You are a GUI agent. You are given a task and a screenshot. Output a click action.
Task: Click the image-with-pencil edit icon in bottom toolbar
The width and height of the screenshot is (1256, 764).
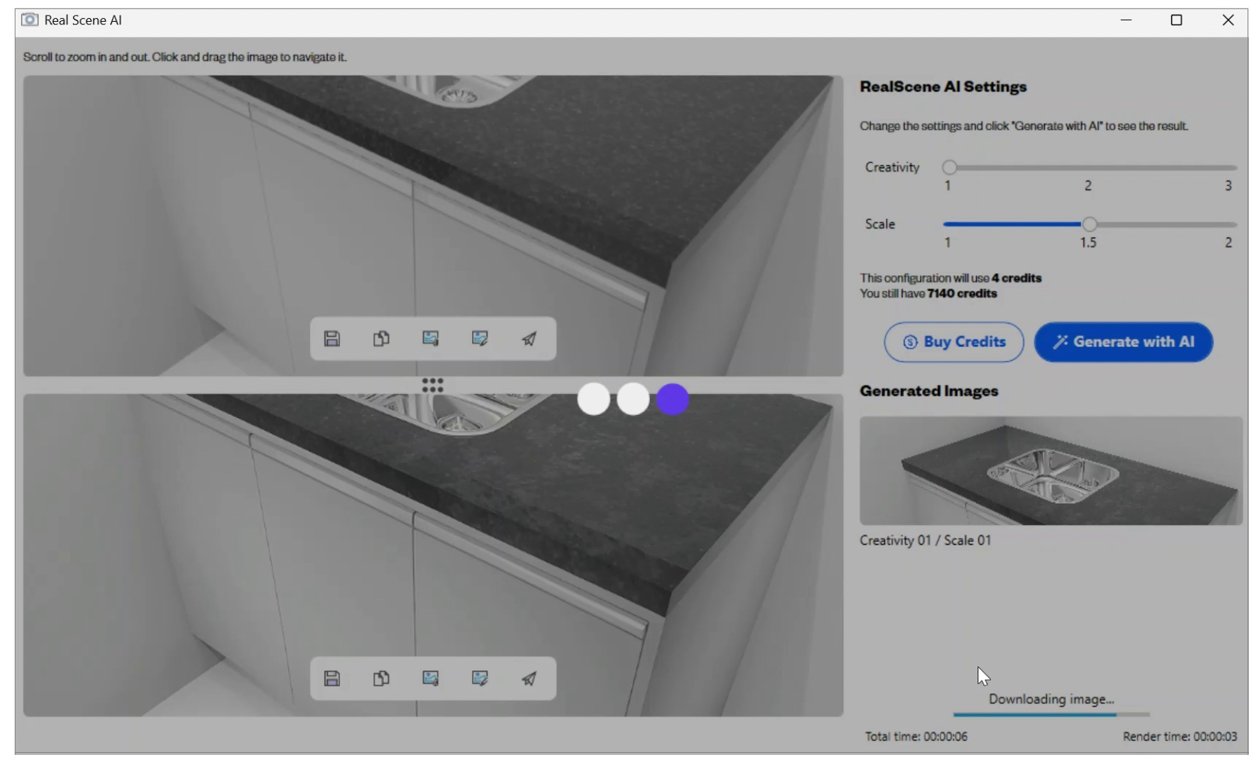point(480,678)
